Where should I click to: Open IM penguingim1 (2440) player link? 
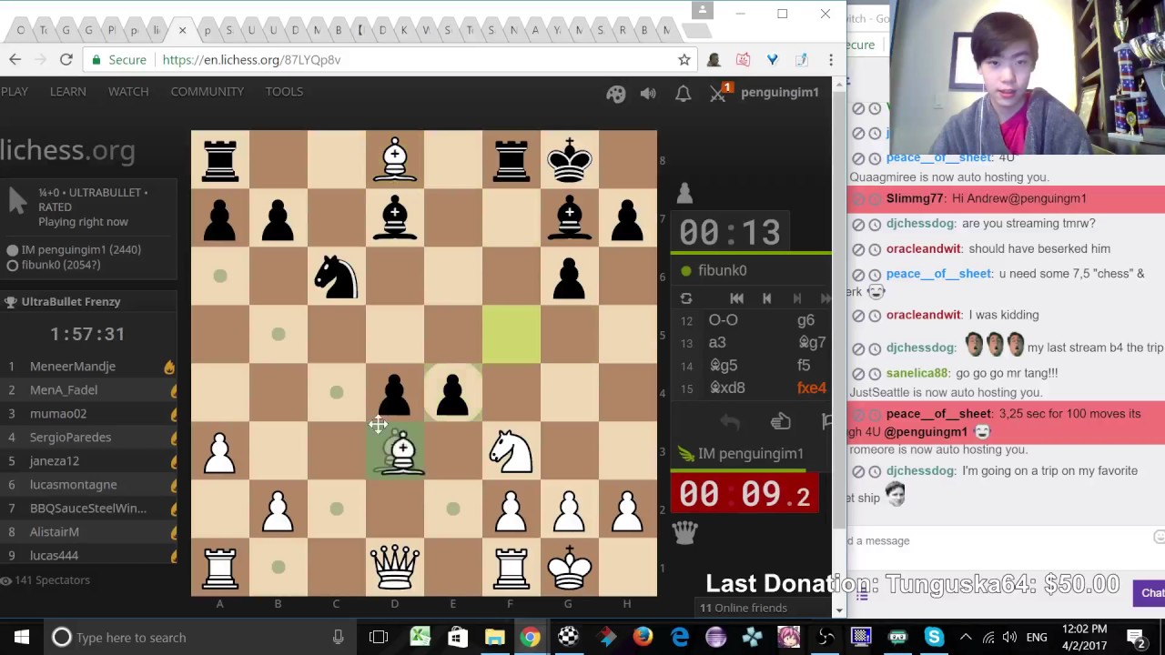[x=81, y=249]
